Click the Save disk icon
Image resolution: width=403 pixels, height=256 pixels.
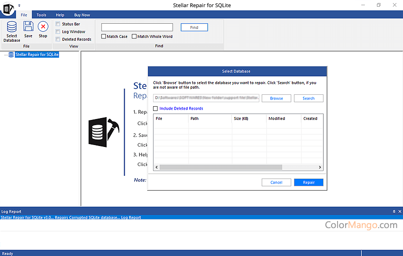[28, 27]
